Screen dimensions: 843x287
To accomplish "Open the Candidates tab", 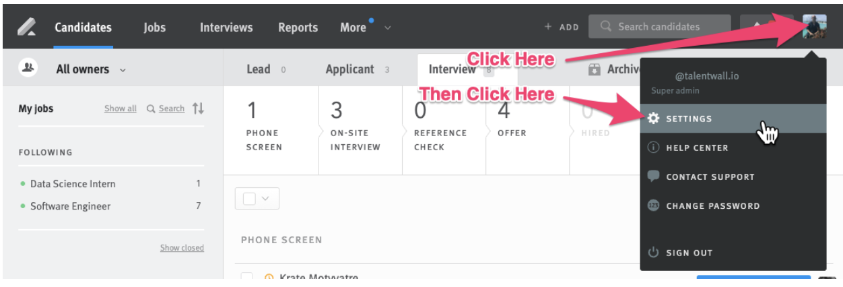I will click(x=83, y=28).
